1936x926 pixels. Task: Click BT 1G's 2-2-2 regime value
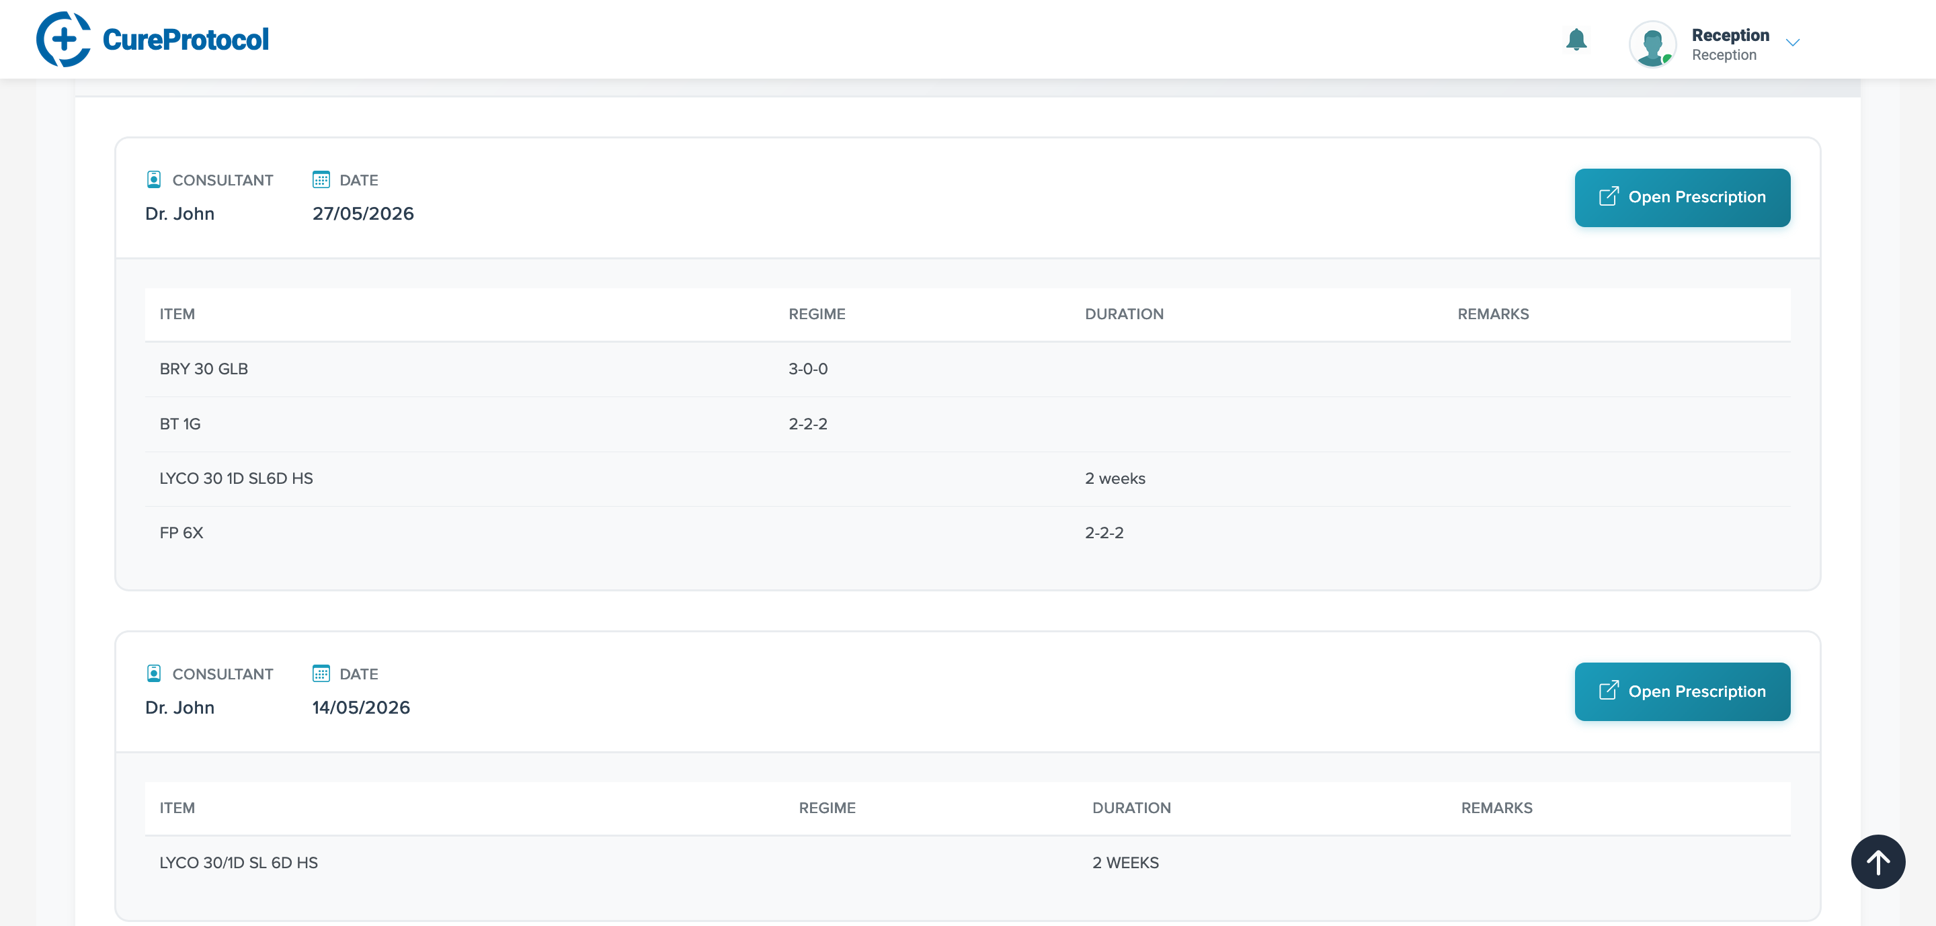tap(807, 423)
